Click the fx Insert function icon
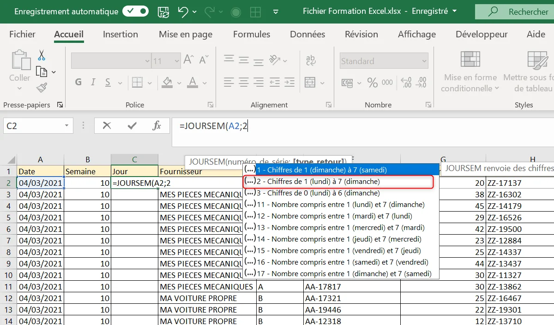Screen dimensions: 554x325 coord(157,125)
